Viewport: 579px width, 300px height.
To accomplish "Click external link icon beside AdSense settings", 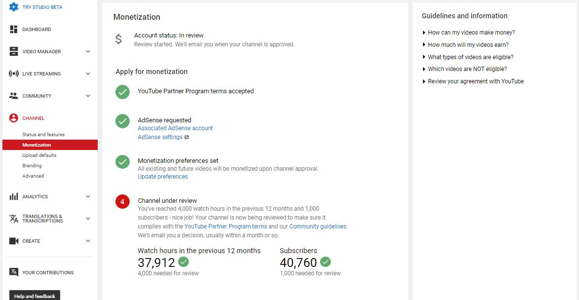I will click(x=187, y=137).
